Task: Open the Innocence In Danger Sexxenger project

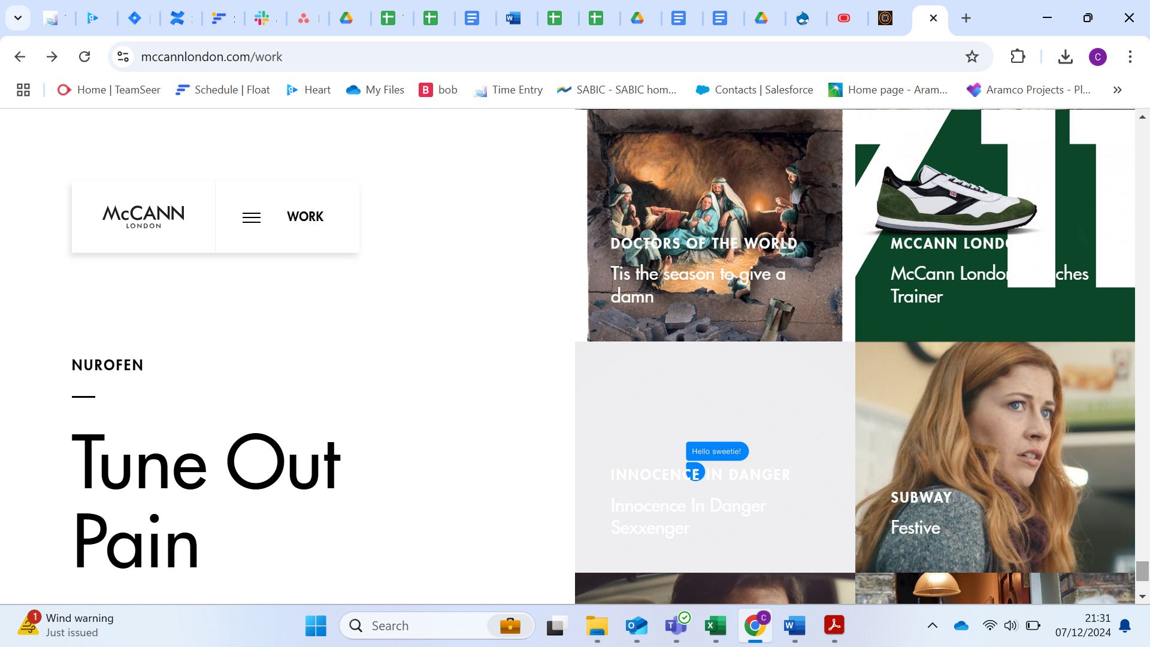Action: tap(715, 457)
